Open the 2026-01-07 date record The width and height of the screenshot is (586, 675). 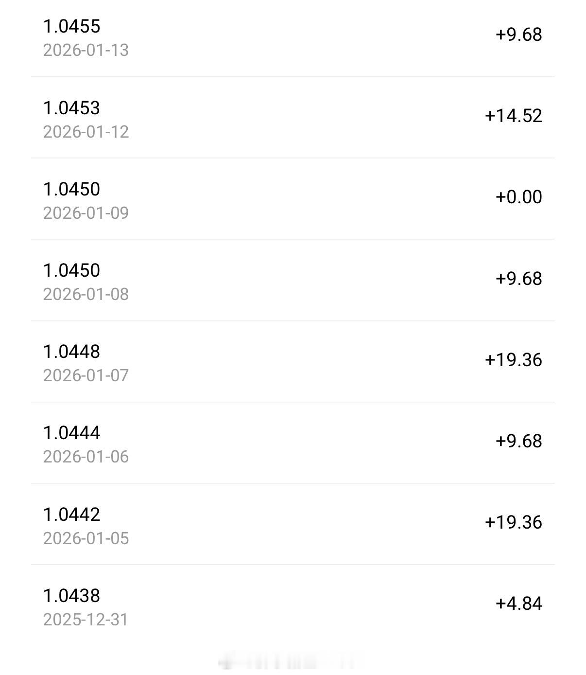(86, 375)
